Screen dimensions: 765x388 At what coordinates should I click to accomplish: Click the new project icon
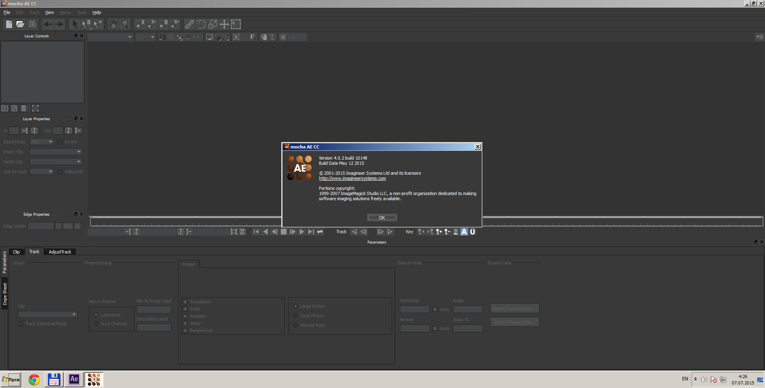(9, 24)
